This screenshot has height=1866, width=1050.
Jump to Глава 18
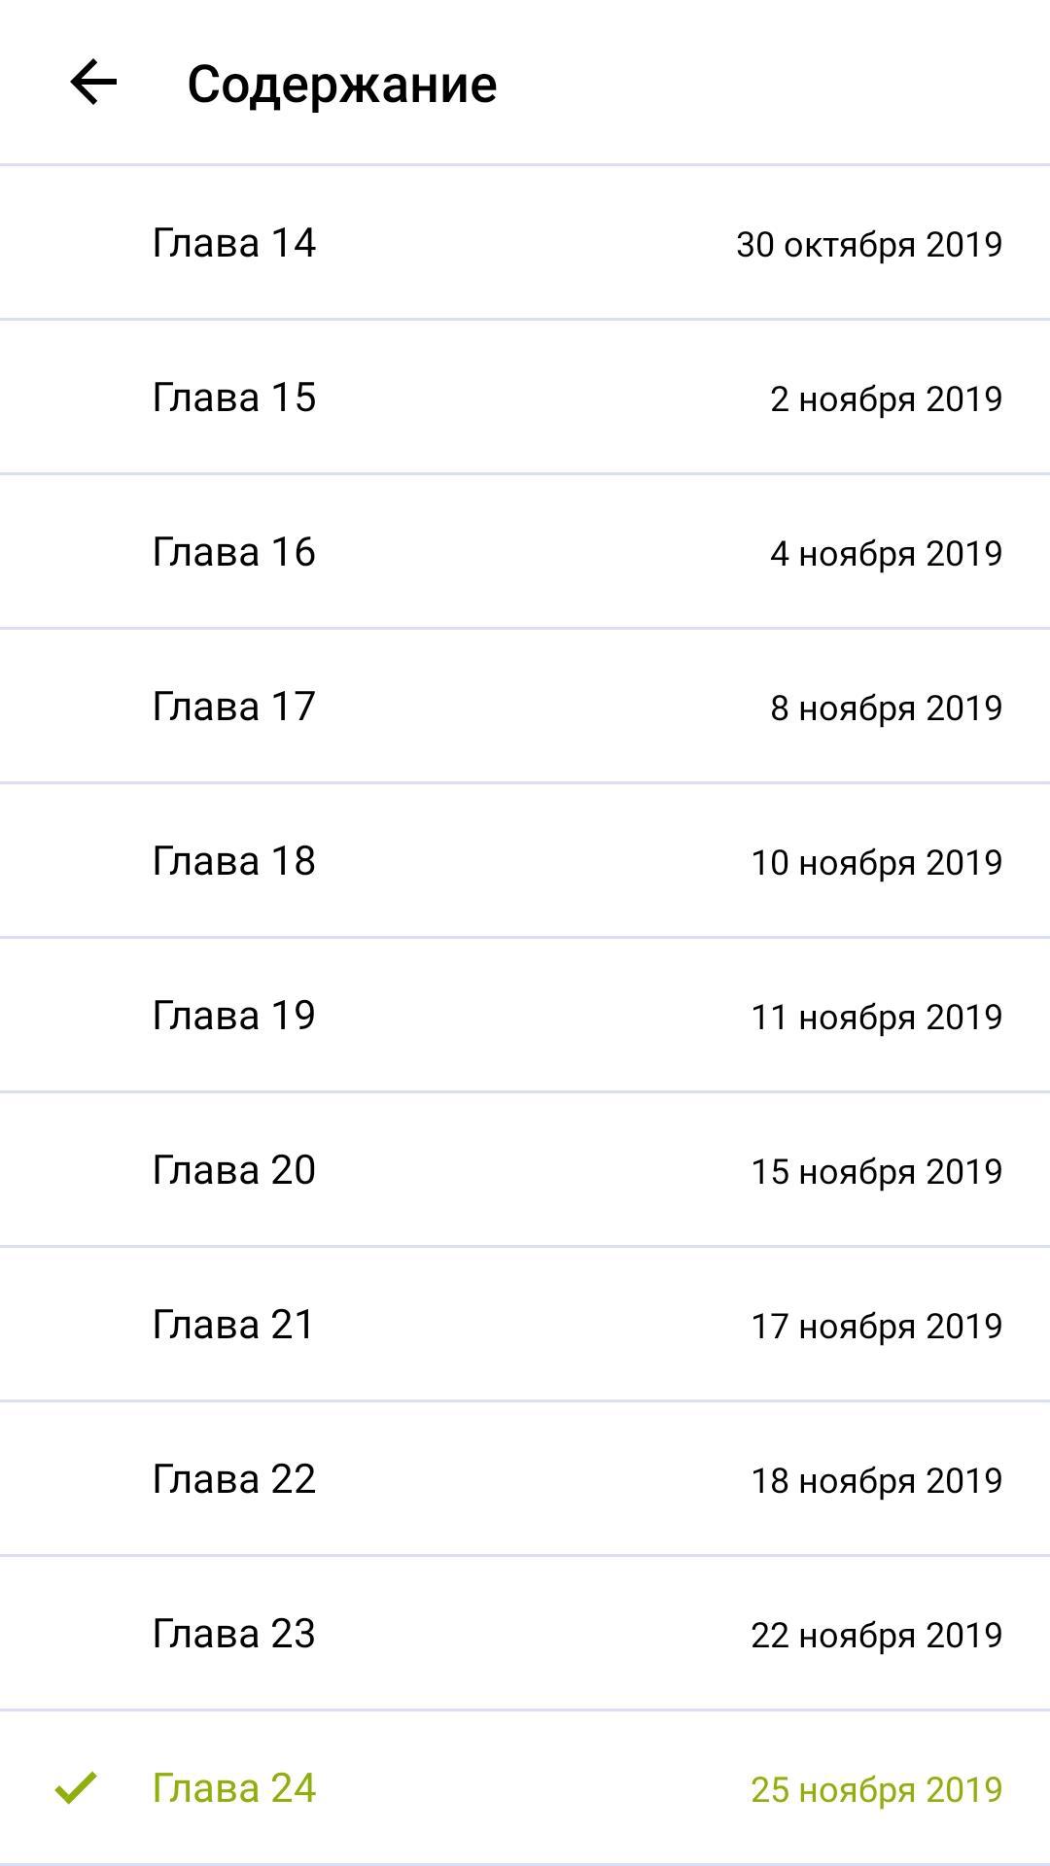[234, 861]
